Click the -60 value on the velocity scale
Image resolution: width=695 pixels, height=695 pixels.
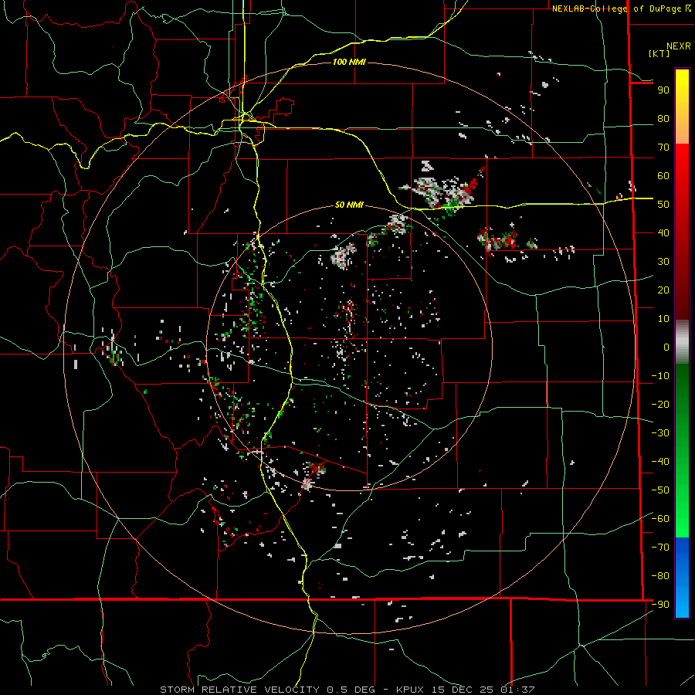coord(660,519)
